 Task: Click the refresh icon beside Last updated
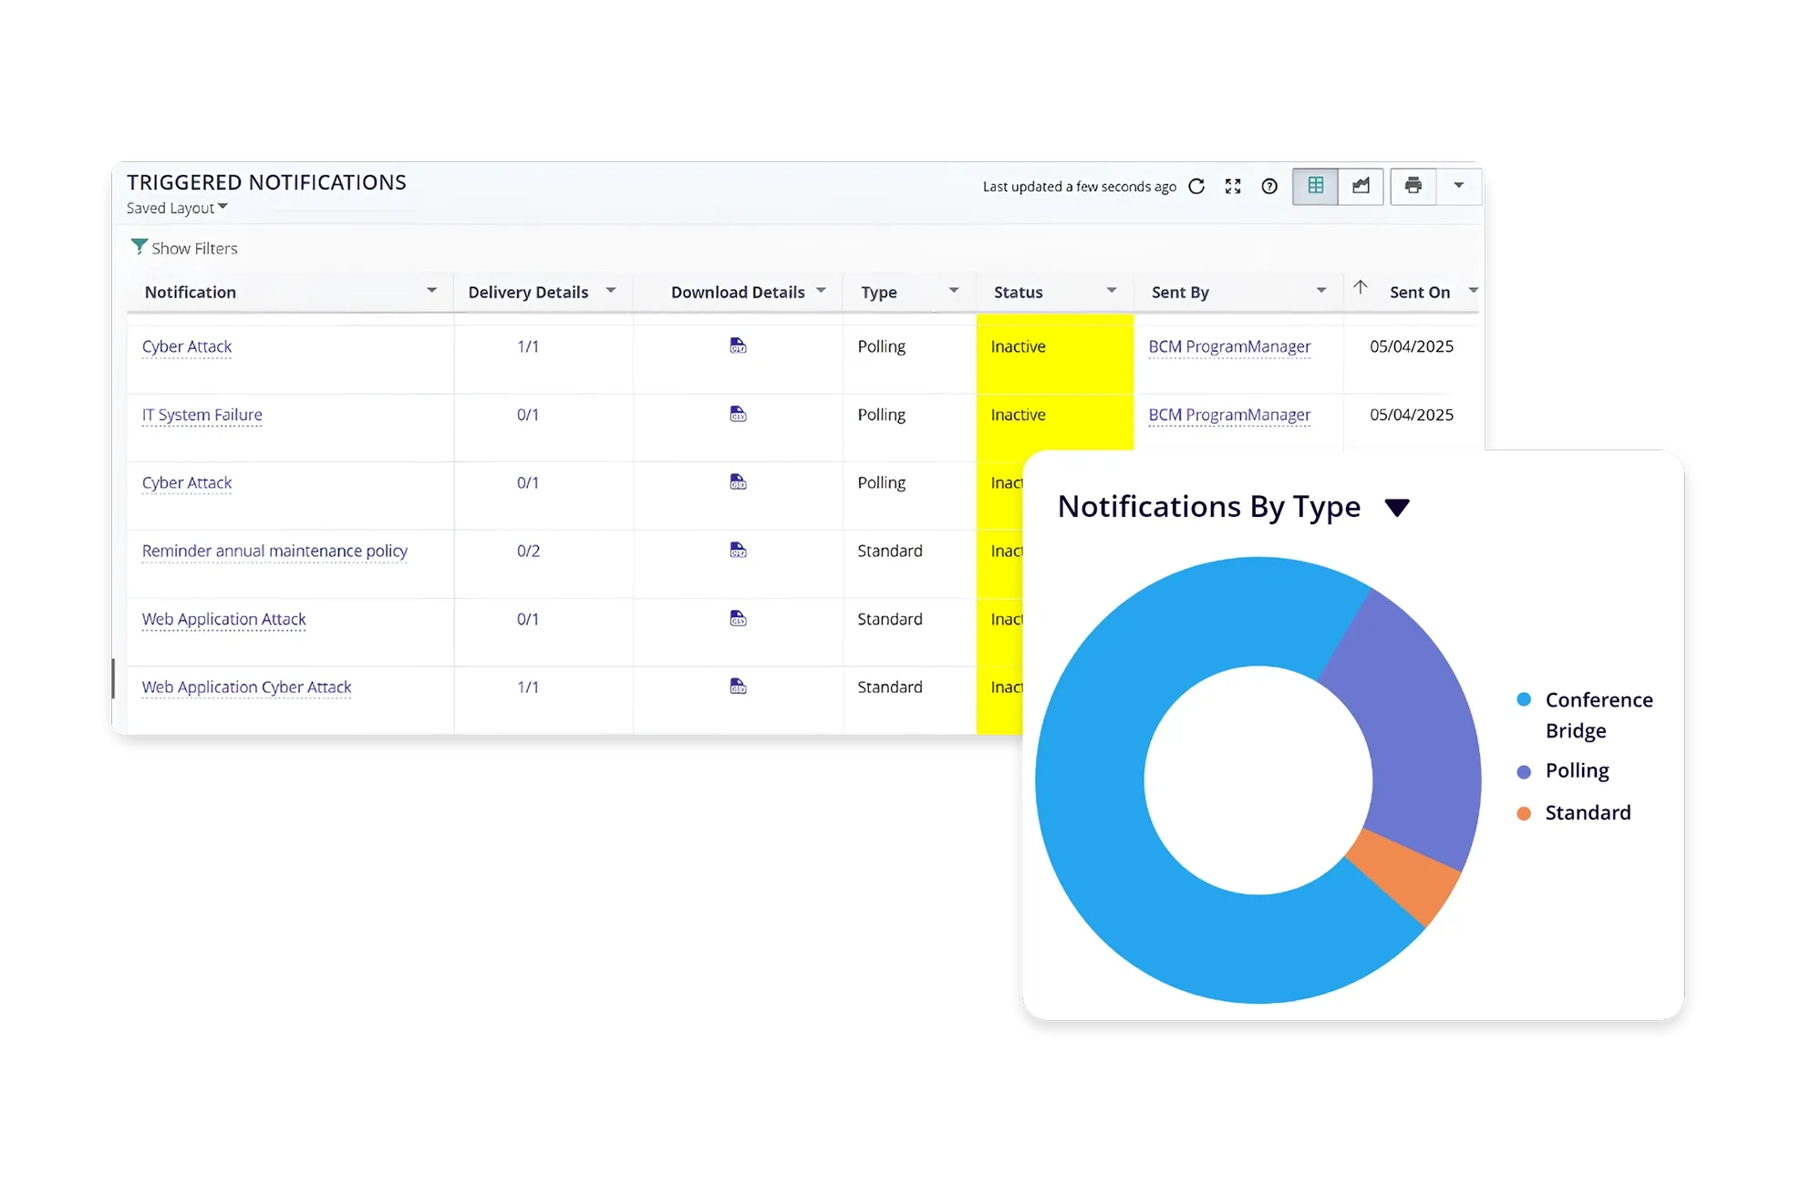[x=1196, y=186]
